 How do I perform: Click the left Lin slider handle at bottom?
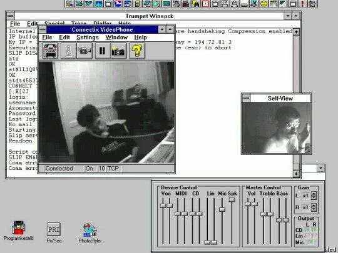[207, 242]
